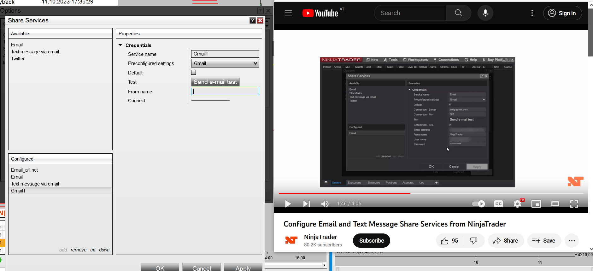Click the YouTube search magnifier button
The image size is (593, 271).
click(458, 13)
